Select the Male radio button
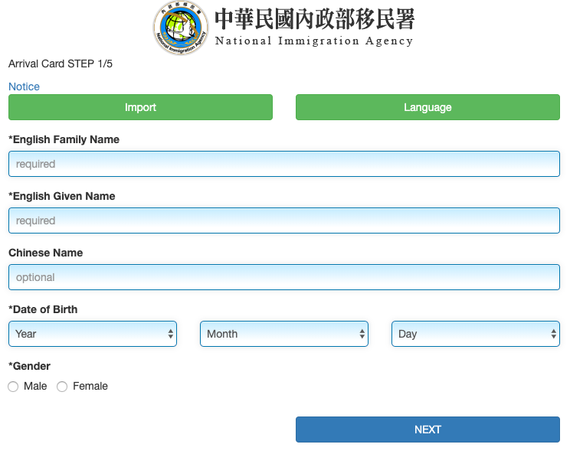Screen dimensions: 570x454 click(x=13, y=387)
